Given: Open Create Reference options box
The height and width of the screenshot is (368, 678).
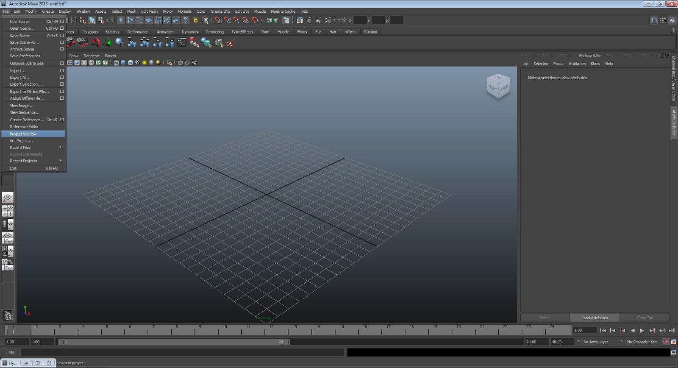Looking at the screenshot, I should (62, 120).
